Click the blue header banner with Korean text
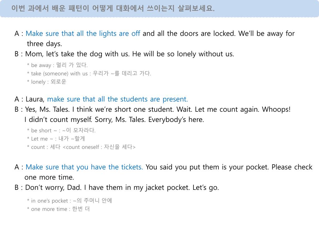Image resolution: width=319 pixels, height=239 pixels. tap(159, 8)
